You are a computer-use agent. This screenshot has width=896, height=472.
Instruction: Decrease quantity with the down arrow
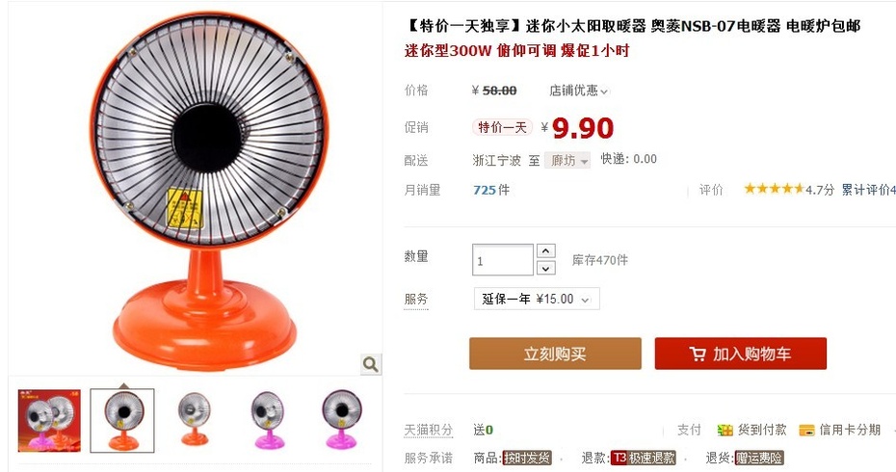coord(545,268)
